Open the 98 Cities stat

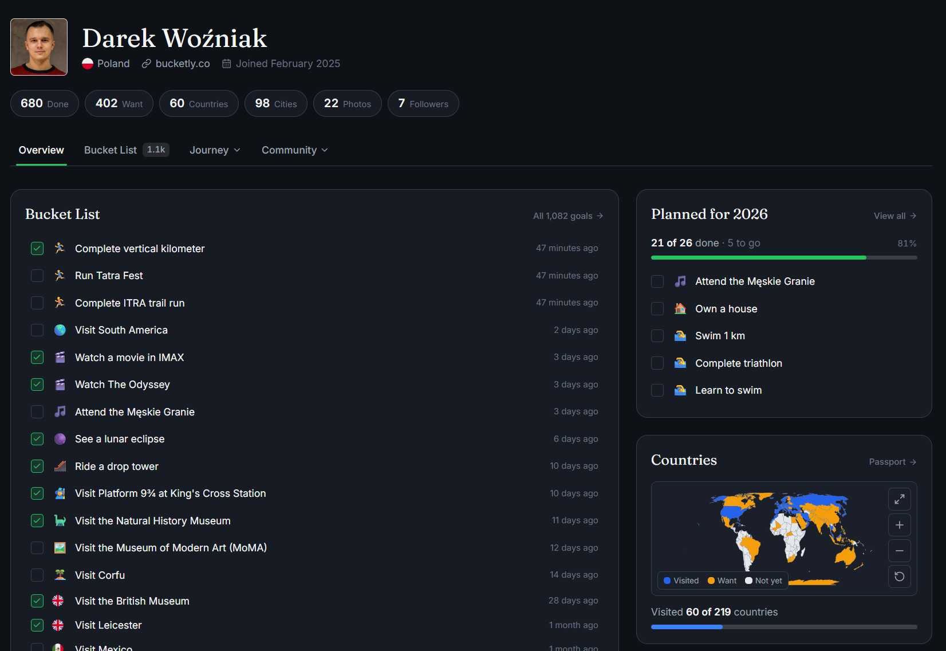(x=276, y=104)
